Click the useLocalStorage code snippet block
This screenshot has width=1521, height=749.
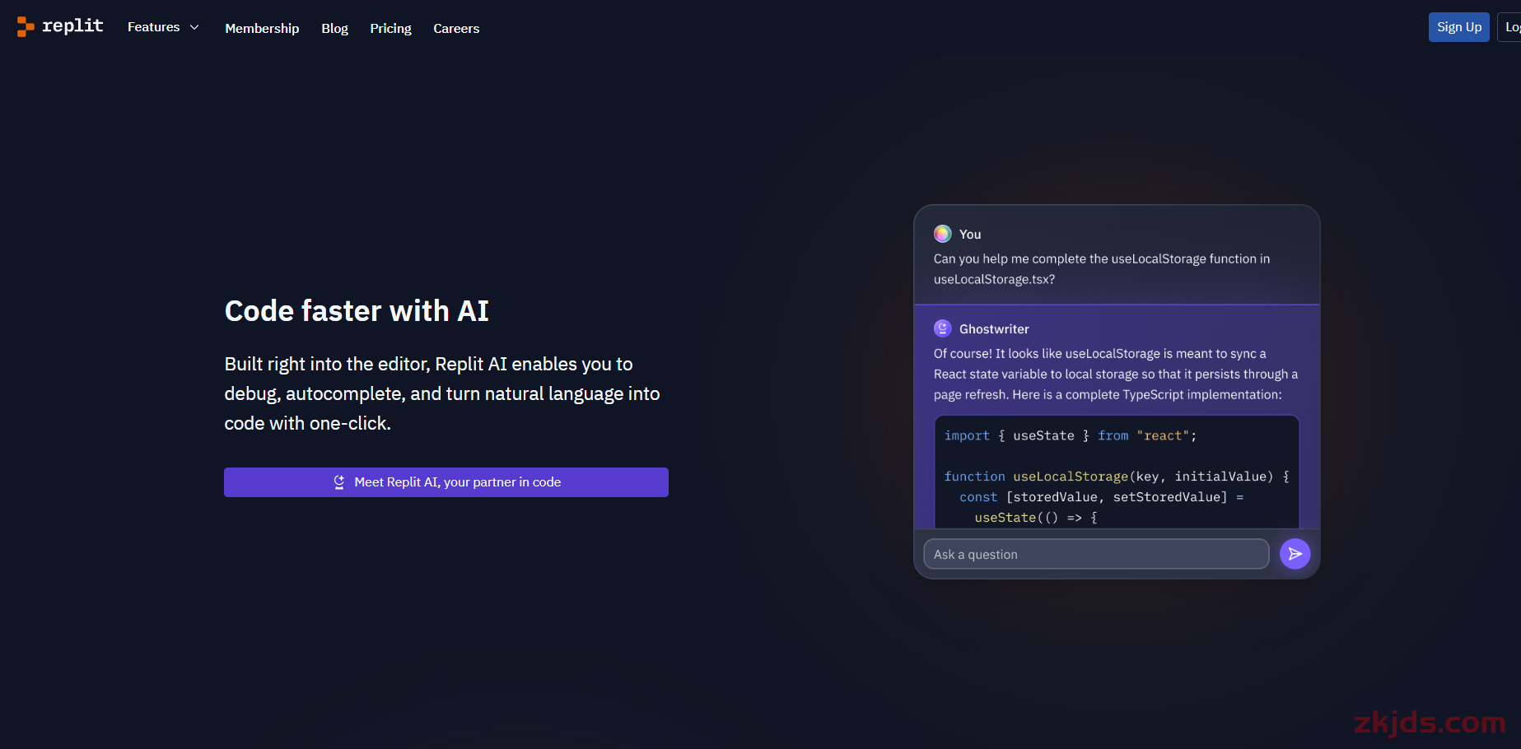click(x=1117, y=472)
